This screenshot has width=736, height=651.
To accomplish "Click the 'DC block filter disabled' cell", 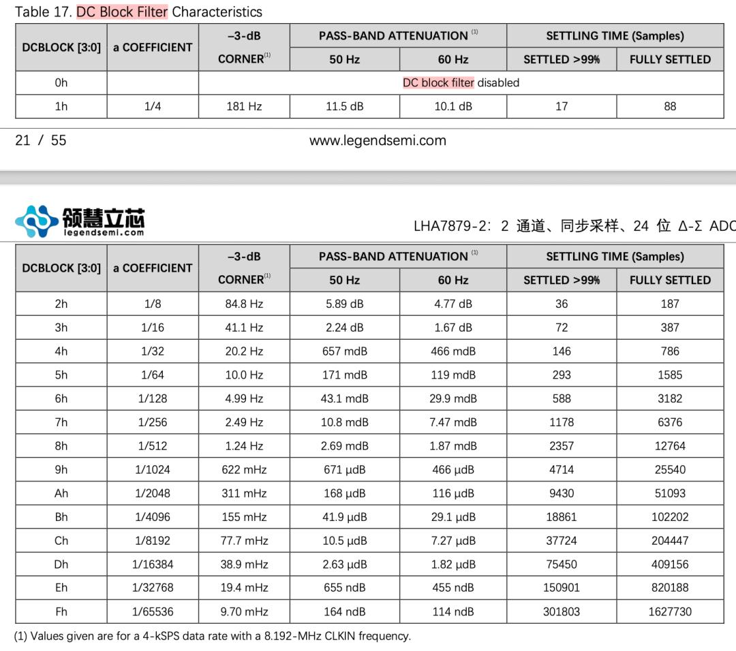I will point(461,82).
